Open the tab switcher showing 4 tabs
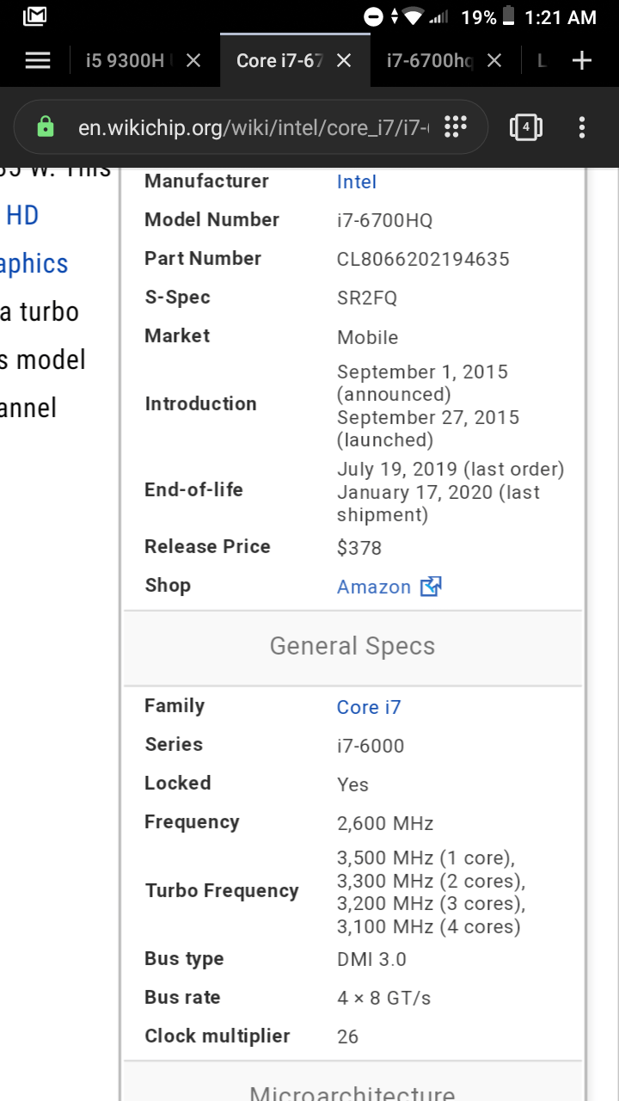619x1101 pixels. [525, 127]
